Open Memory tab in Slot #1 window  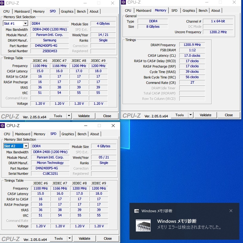39,11
